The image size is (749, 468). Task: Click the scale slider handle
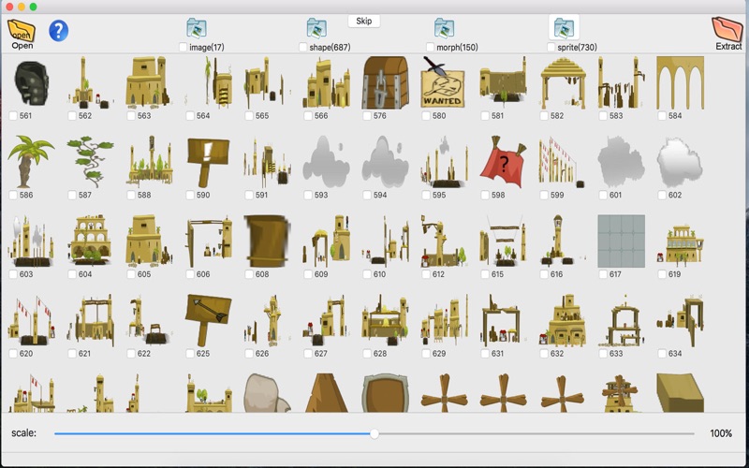click(x=374, y=433)
